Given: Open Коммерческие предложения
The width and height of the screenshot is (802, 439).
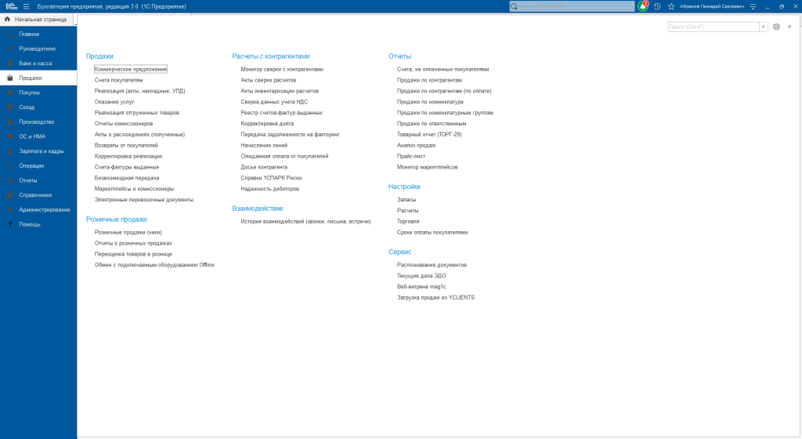Looking at the screenshot, I should pyautogui.click(x=131, y=69).
